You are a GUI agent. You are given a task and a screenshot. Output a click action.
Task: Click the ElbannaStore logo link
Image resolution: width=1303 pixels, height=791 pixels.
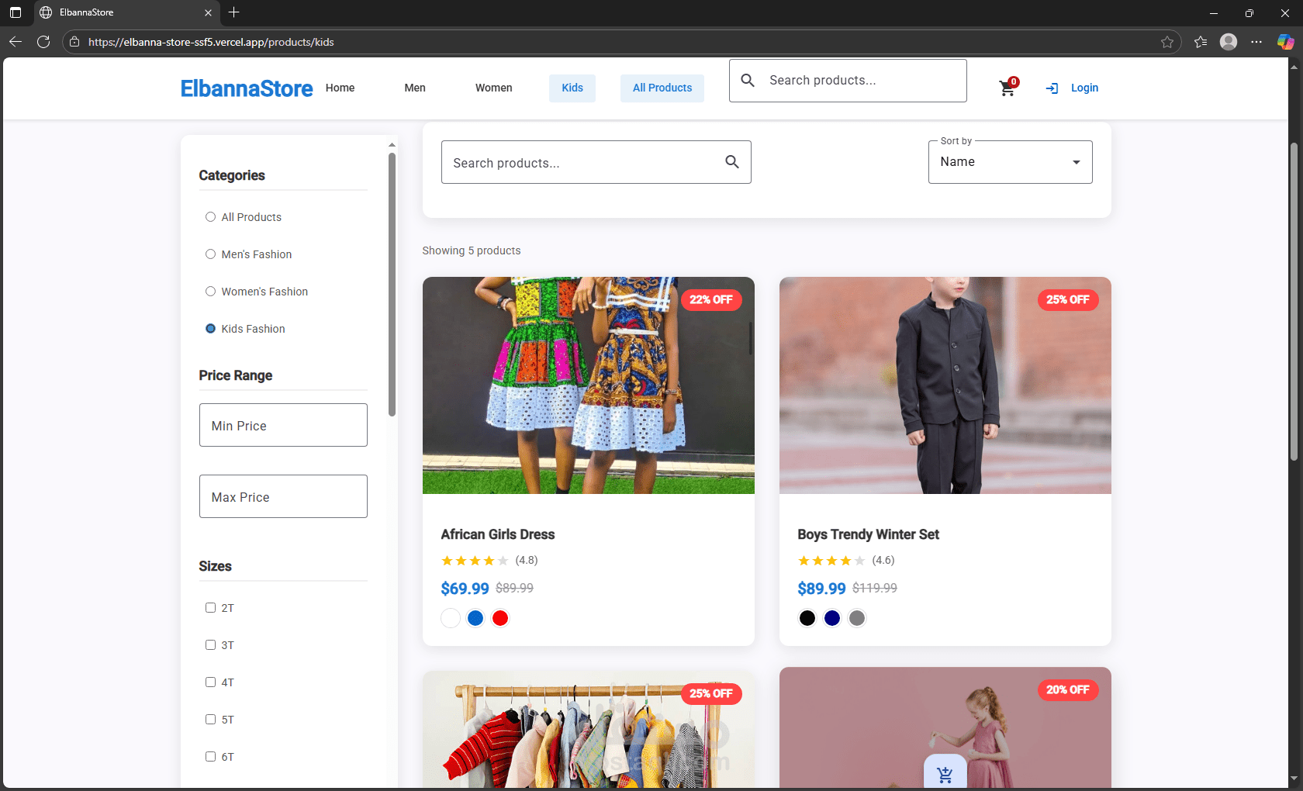pyautogui.click(x=247, y=88)
